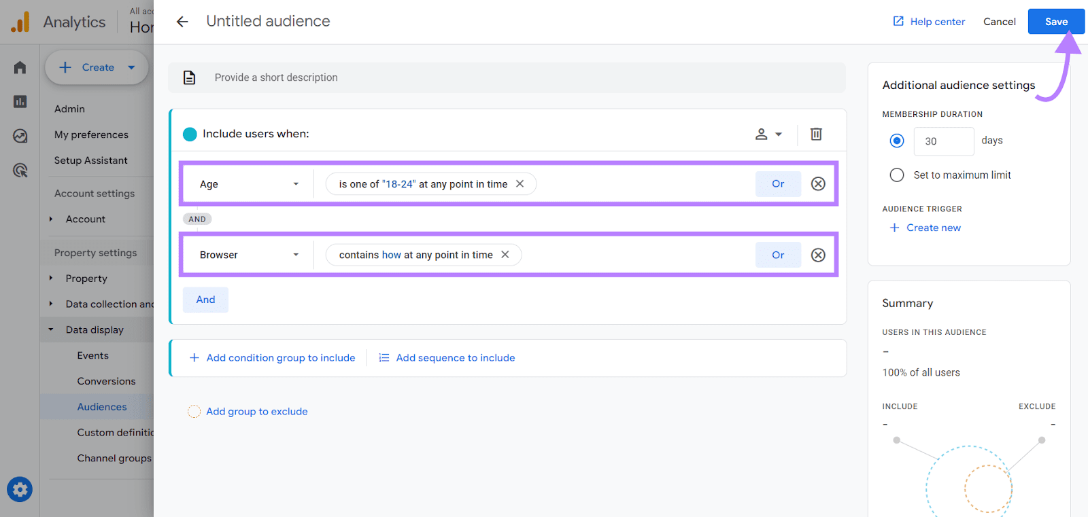Image resolution: width=1088 pixels, height=517 pixels.
Task: Choose Set to maximum limit option
Action: pyautogui.click(x=897, y=175)
